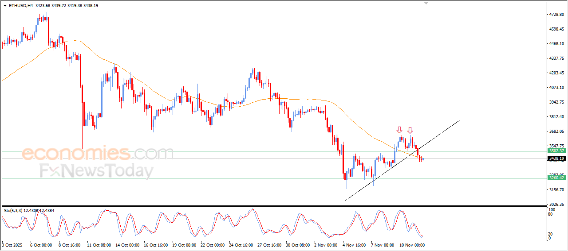Click the gray chart shift triangle at top
This screenshot has height=251, width=568.
427,3
